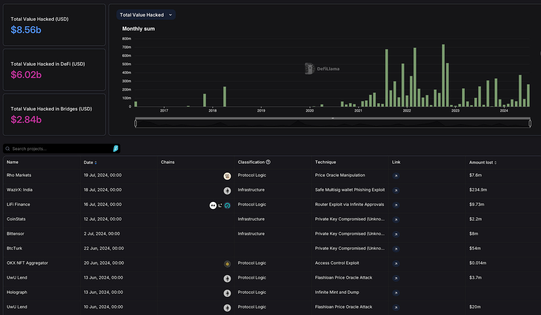The image size is (541, 315).
Task: Click the Rho Markets chain icon
Action: [227, 176]
